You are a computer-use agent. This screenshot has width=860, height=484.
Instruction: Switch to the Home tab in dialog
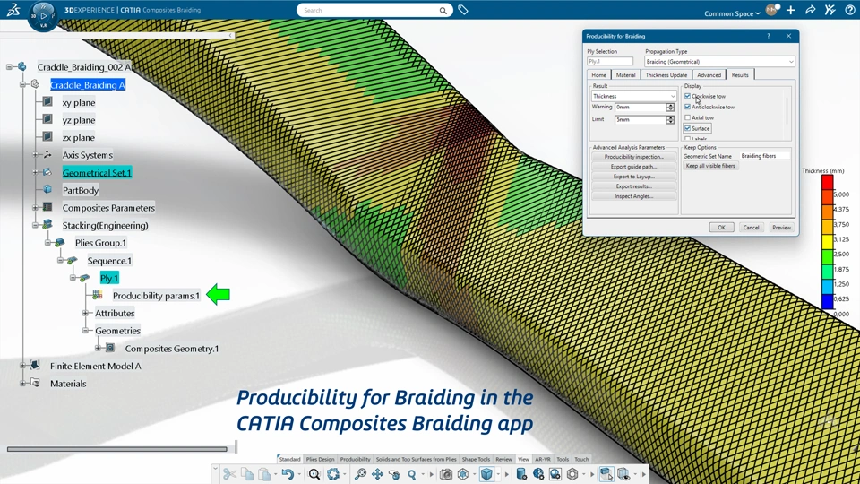coord(599,75)
